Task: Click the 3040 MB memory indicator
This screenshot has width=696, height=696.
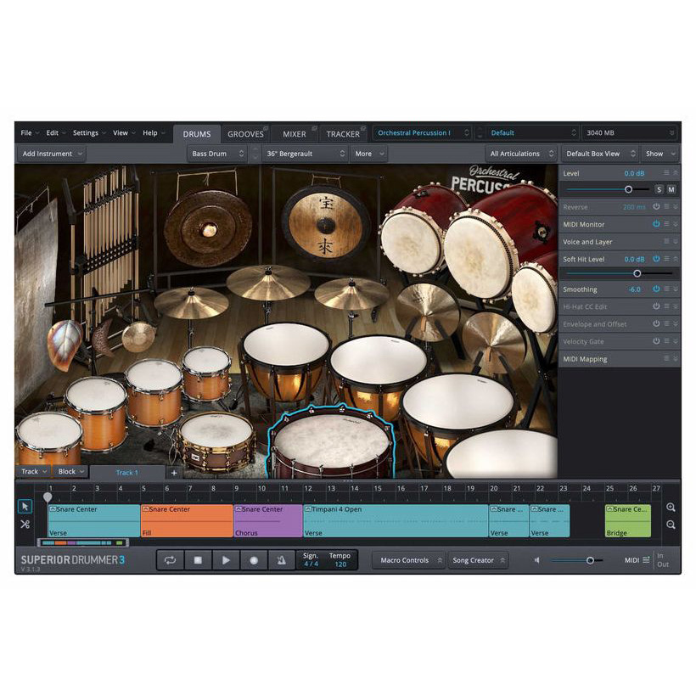Action: [630, 132]
